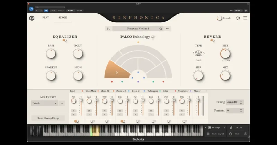
Task: Open the Mix Preset Default dropdown
Action: pyautogui.click(x=45, y=103)
